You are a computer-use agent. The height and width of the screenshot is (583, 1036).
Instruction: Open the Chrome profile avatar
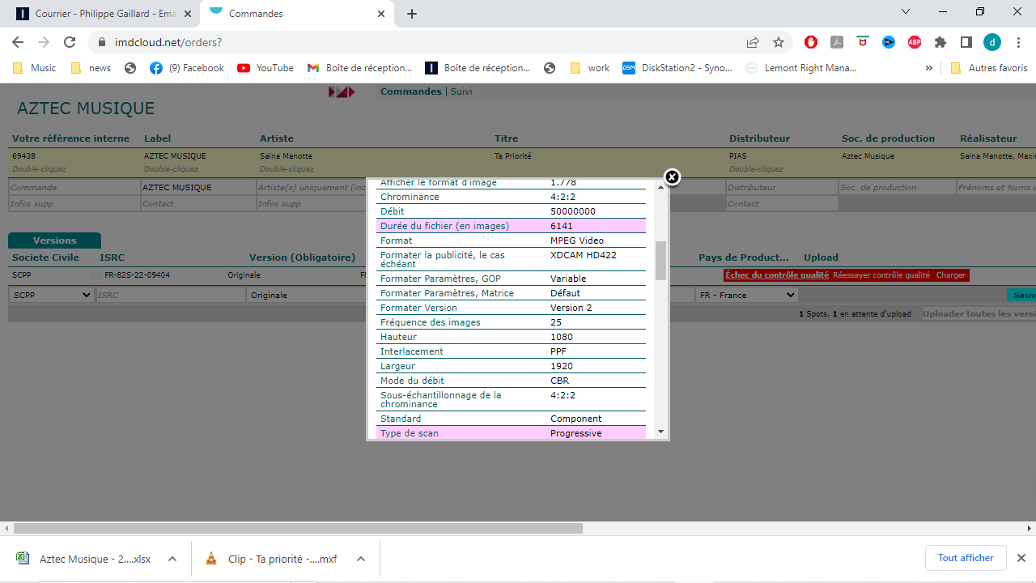(993, 41)
